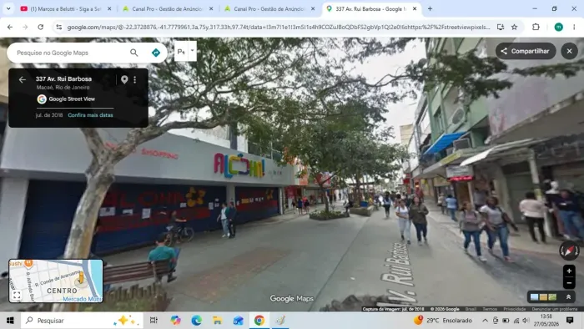
Task: Click 'Denunciar um problema' in the footer
Action: [x=555, y=309]
